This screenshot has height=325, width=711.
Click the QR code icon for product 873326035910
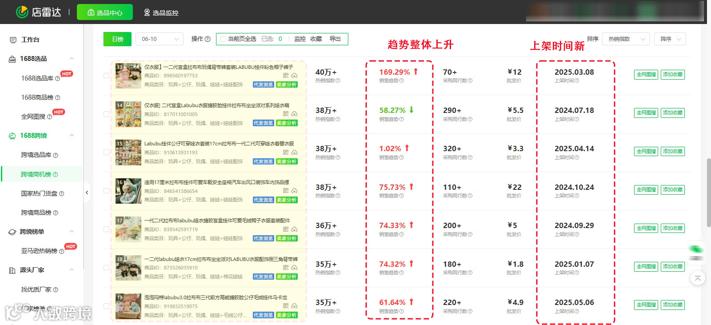(x=286, y=268)
